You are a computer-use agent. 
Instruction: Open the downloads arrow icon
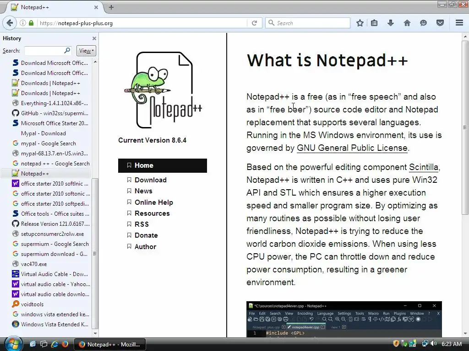coord(391,23)
